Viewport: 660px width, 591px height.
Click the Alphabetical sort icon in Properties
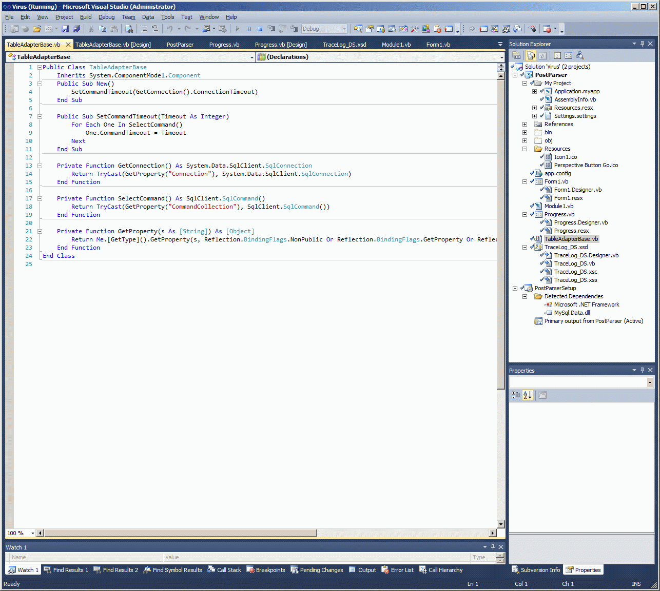(x=528, y=395)
